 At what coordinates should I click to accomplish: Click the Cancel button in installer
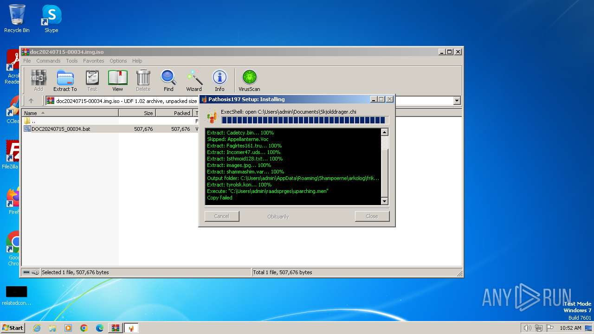tap(222, 216)
